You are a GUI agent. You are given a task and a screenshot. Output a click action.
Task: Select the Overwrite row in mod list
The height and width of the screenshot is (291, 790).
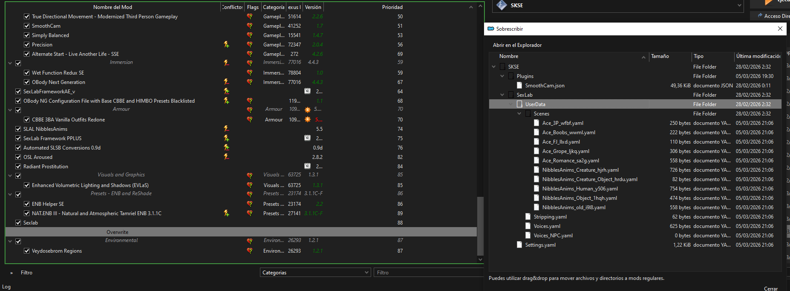tap(241, 232)
